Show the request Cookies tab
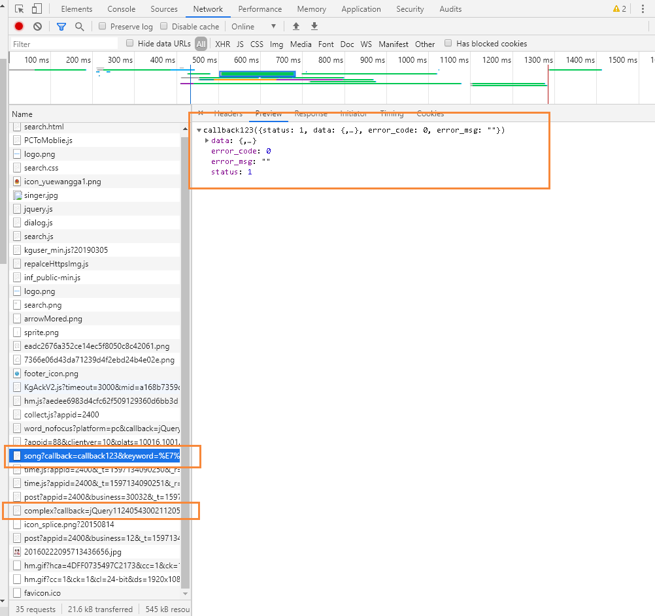The height and width of the screenshot is (616, 655). coord(430,114)
